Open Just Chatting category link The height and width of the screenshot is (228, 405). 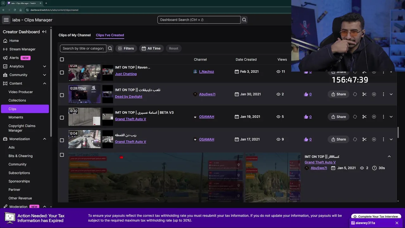(x=126, y=74)
